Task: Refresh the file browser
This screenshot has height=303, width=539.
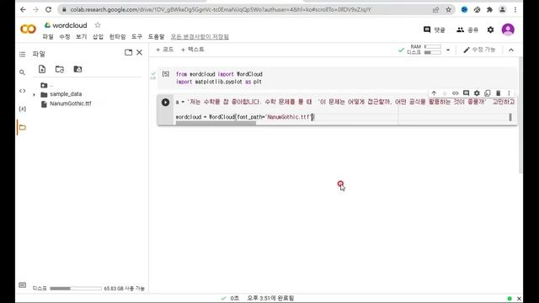Action: [60, 69]
